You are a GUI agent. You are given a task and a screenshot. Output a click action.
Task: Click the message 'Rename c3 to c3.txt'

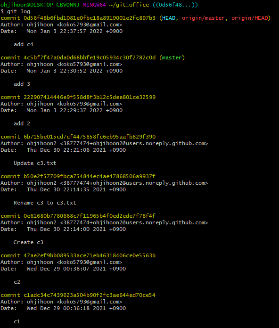click(45, 203)
